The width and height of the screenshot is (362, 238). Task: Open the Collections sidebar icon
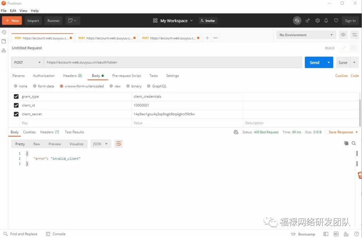click(x=4, y=41)
